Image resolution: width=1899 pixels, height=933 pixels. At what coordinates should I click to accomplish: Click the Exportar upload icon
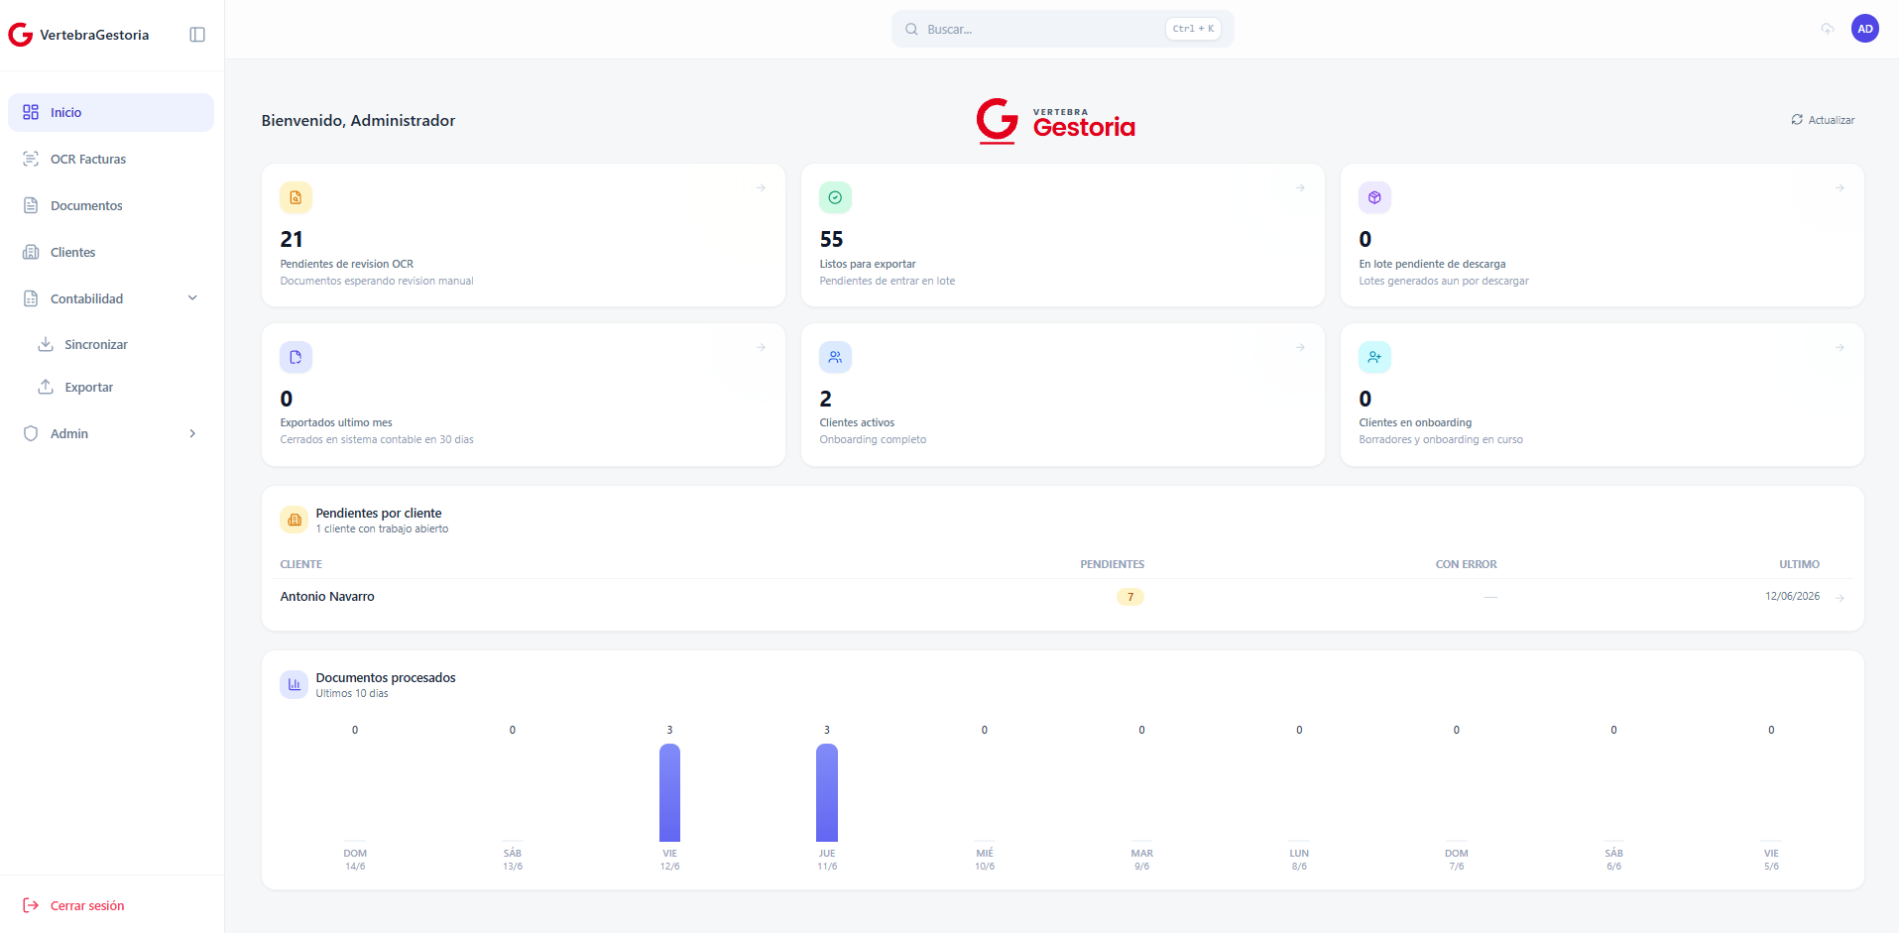(x=46, y=387)
